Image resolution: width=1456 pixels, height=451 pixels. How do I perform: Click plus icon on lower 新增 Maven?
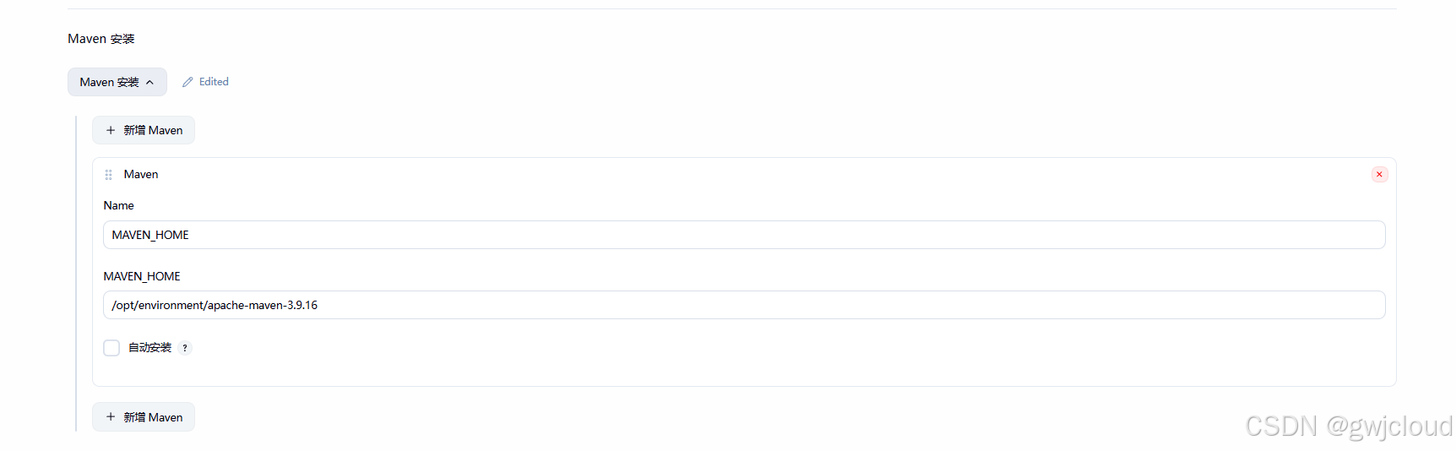pos(111,417)
